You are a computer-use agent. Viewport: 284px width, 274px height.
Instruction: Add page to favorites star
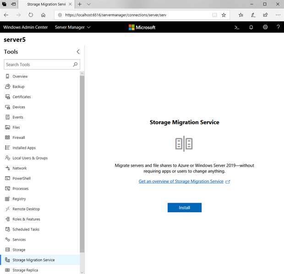(x=224, y=15)
